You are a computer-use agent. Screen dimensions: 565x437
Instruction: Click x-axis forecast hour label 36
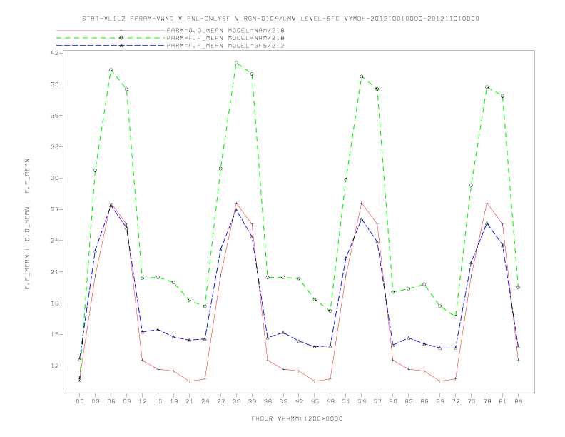tap(268, 401)
